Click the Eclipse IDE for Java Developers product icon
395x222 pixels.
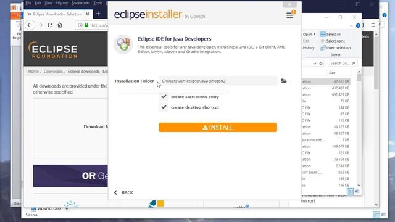[x=123, y=44]
